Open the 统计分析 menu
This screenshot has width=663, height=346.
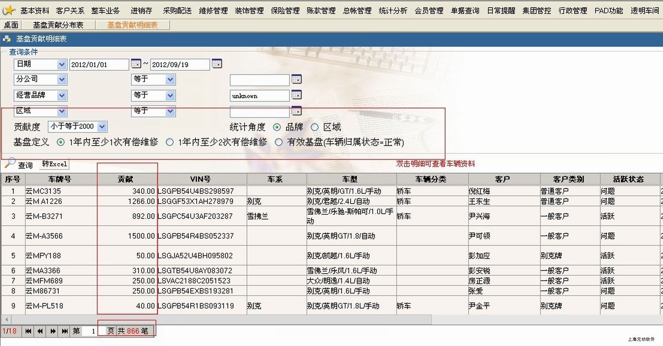(x=393, y=11)
